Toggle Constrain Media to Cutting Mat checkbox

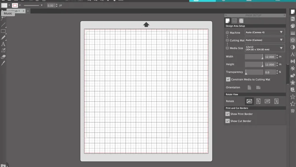click(228, 79)
